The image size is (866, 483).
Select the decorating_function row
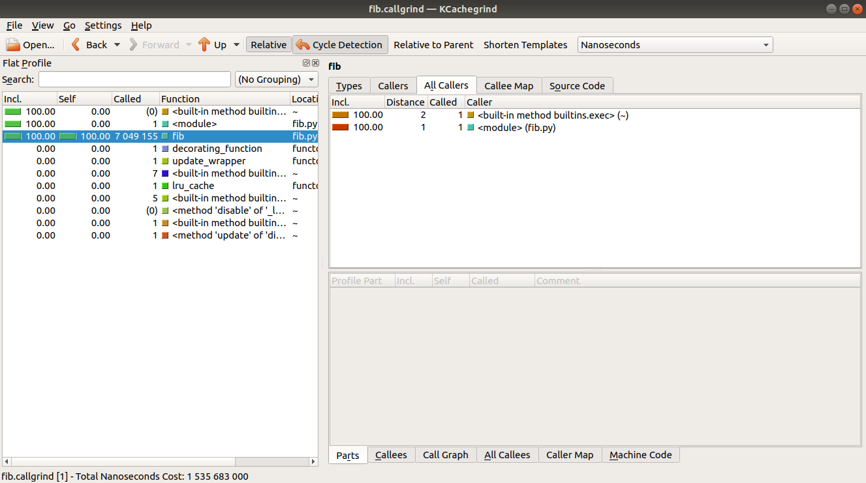pos(160,149)
